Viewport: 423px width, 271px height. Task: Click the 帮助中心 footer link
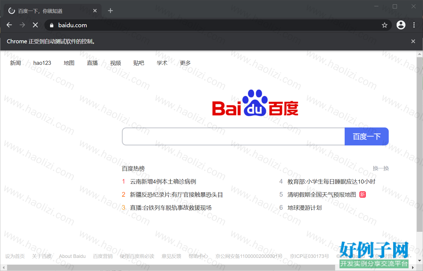coord(198,256)
